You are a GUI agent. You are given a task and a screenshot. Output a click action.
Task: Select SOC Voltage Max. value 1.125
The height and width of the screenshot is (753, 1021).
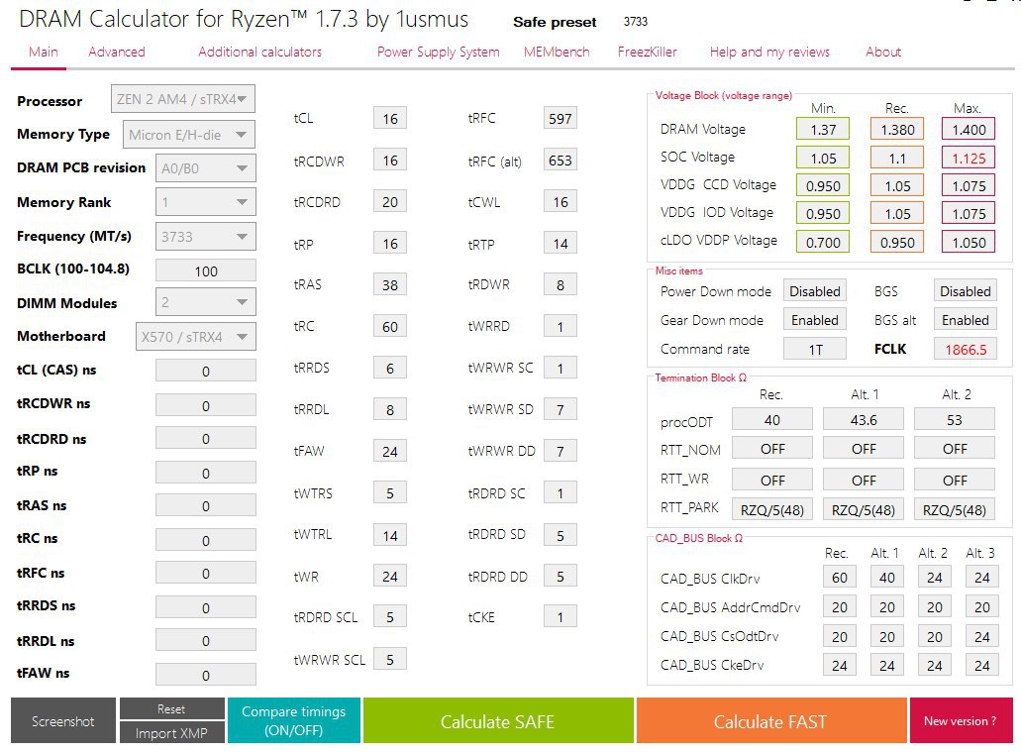(x=969, y=158)
